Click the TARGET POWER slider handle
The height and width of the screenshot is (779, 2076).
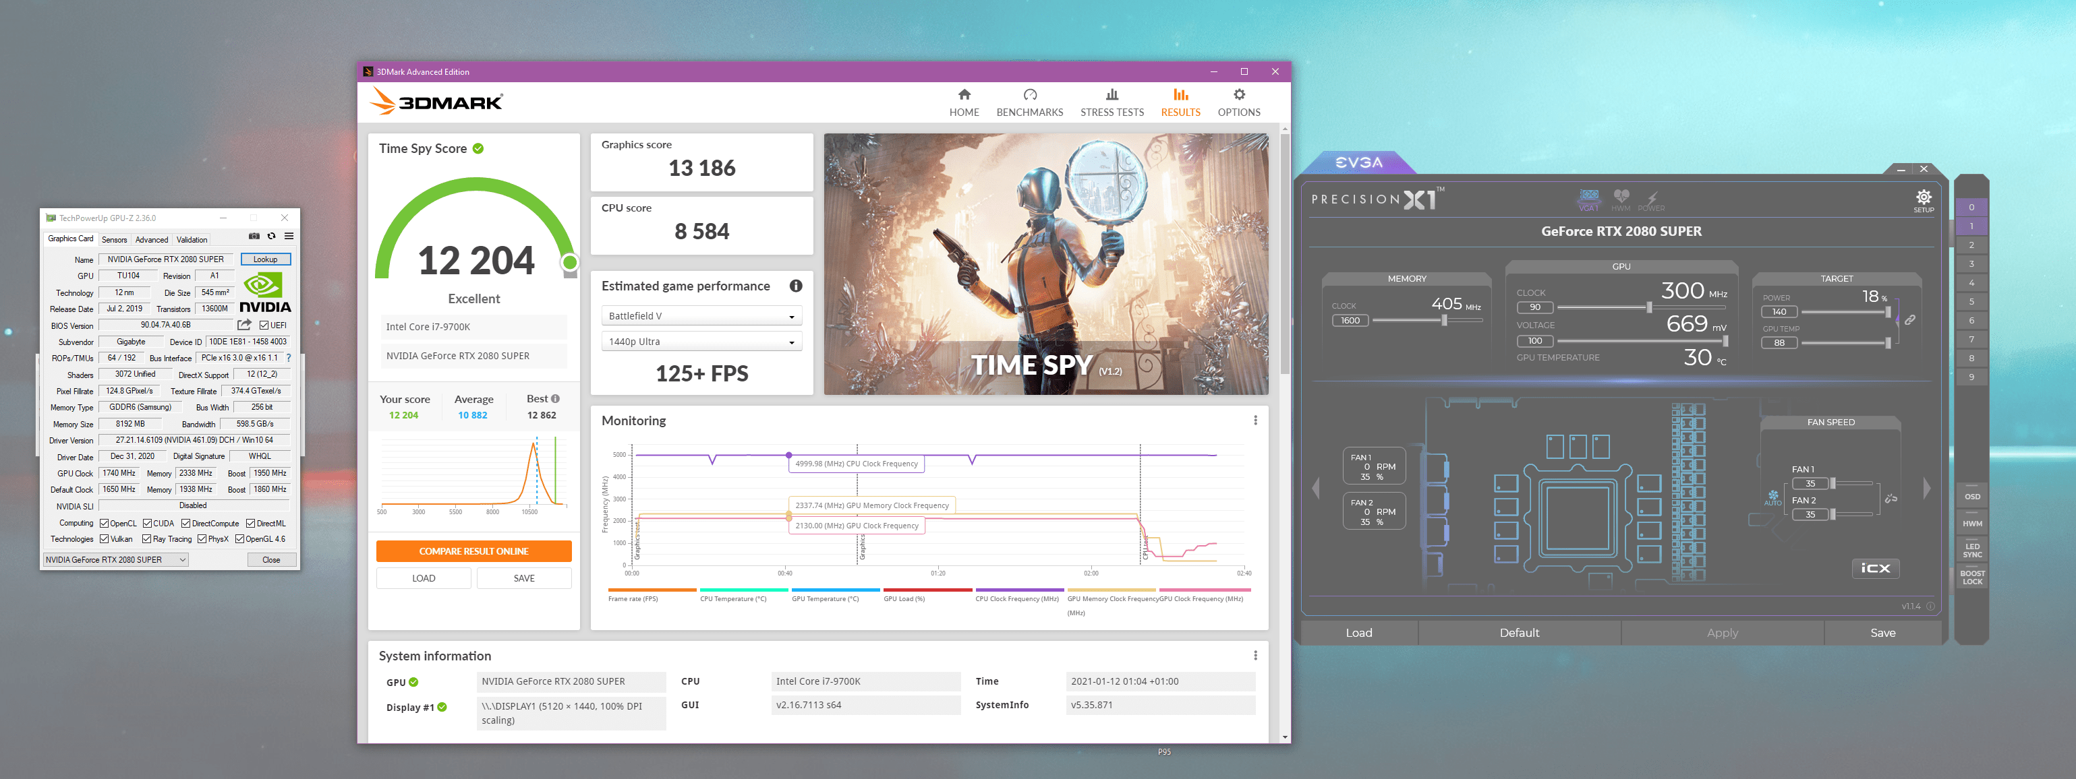1887,312
